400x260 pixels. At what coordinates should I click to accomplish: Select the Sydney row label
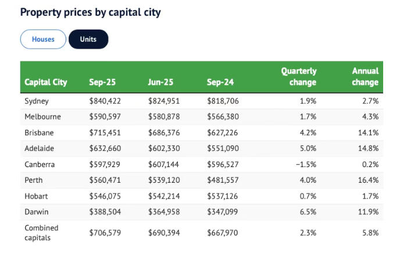(37, 100)
